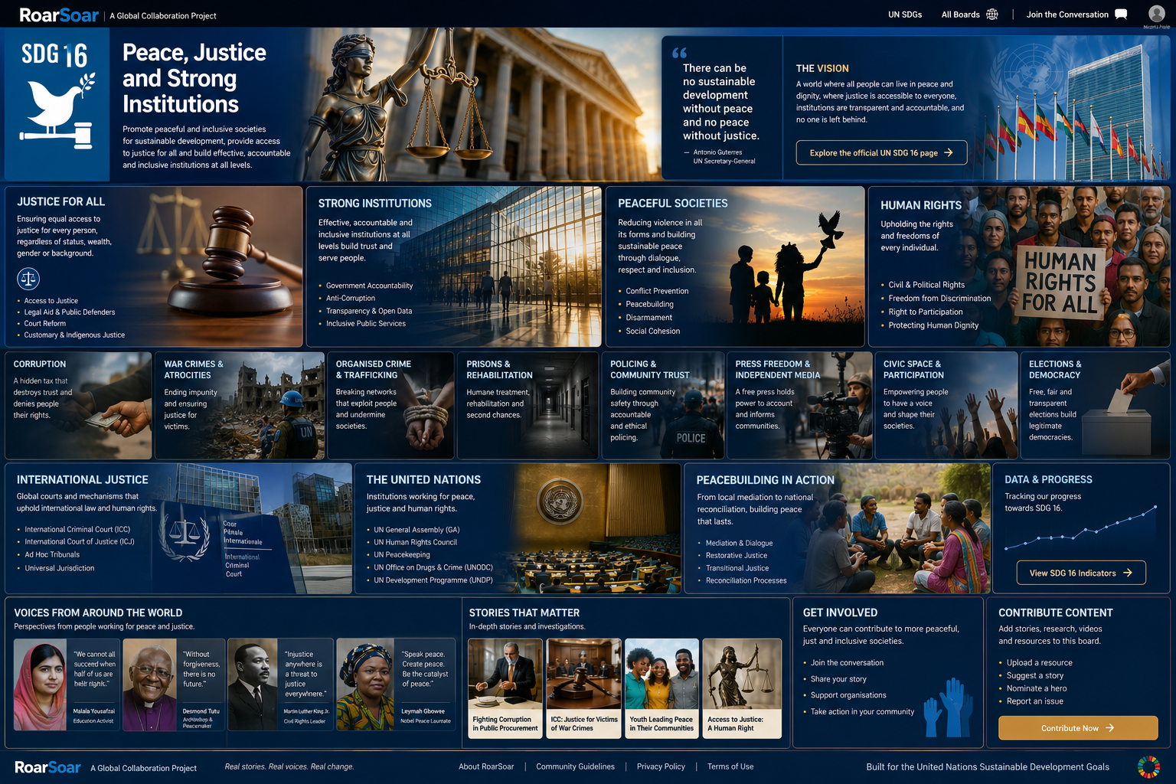Open the Elections & Democracy card
The image size is (1176, 784).
[1096, 406]
